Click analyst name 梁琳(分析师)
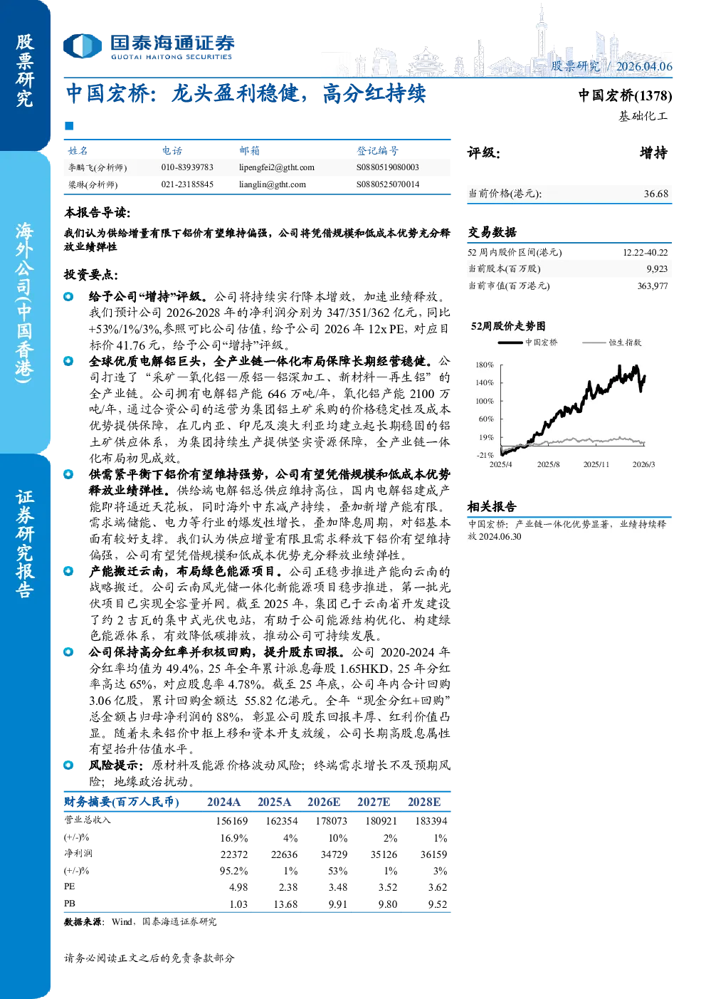 click(93, 184)
